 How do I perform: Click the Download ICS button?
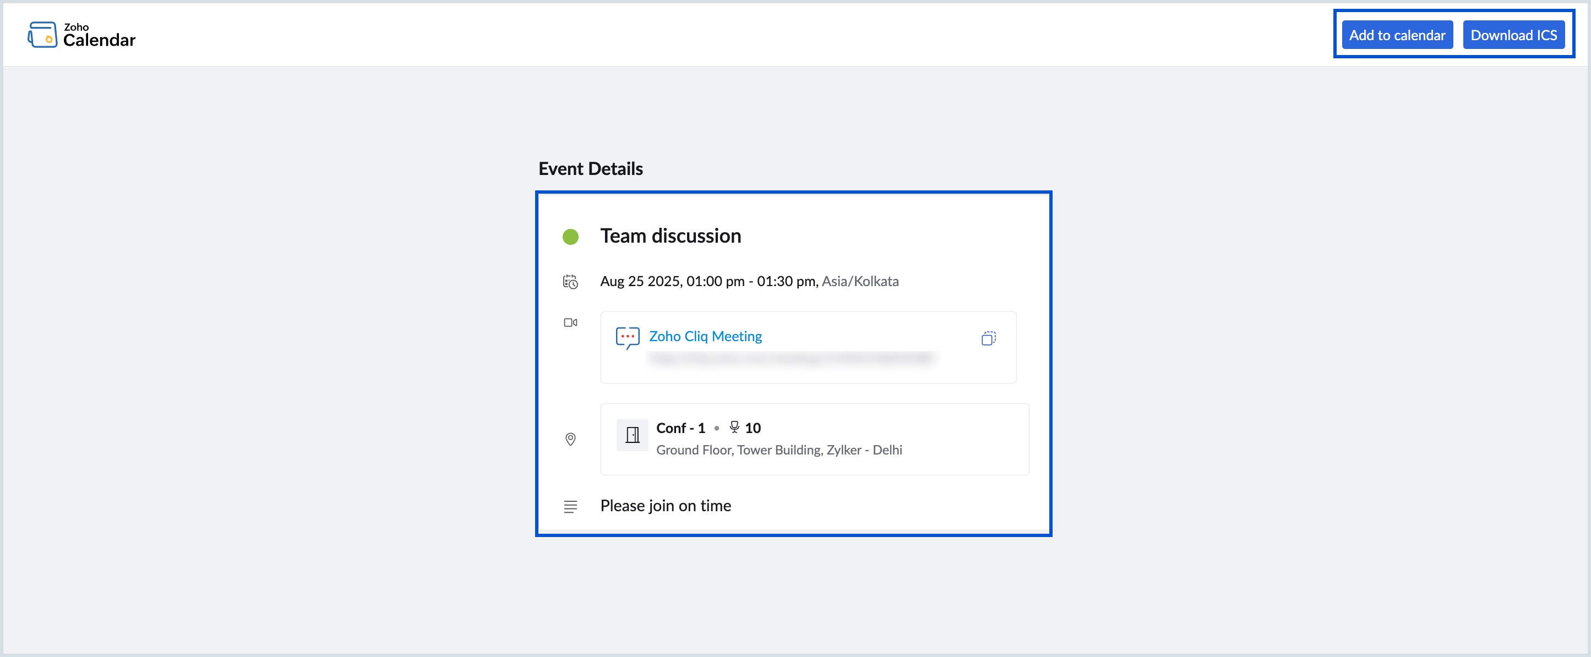click(1514, 35)
